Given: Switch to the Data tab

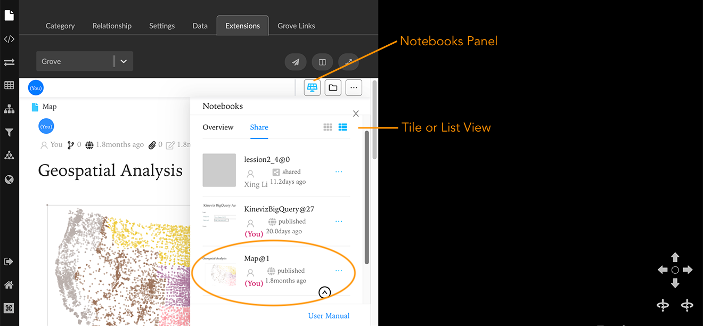Looking at the screenshot, I should click(200, 26).
